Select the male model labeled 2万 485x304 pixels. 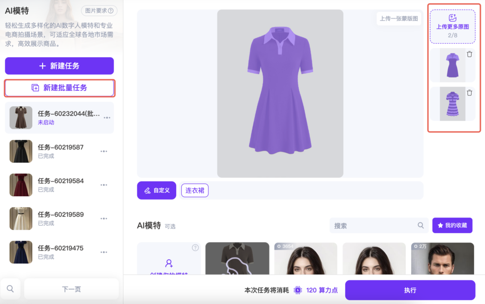(443, 259)
